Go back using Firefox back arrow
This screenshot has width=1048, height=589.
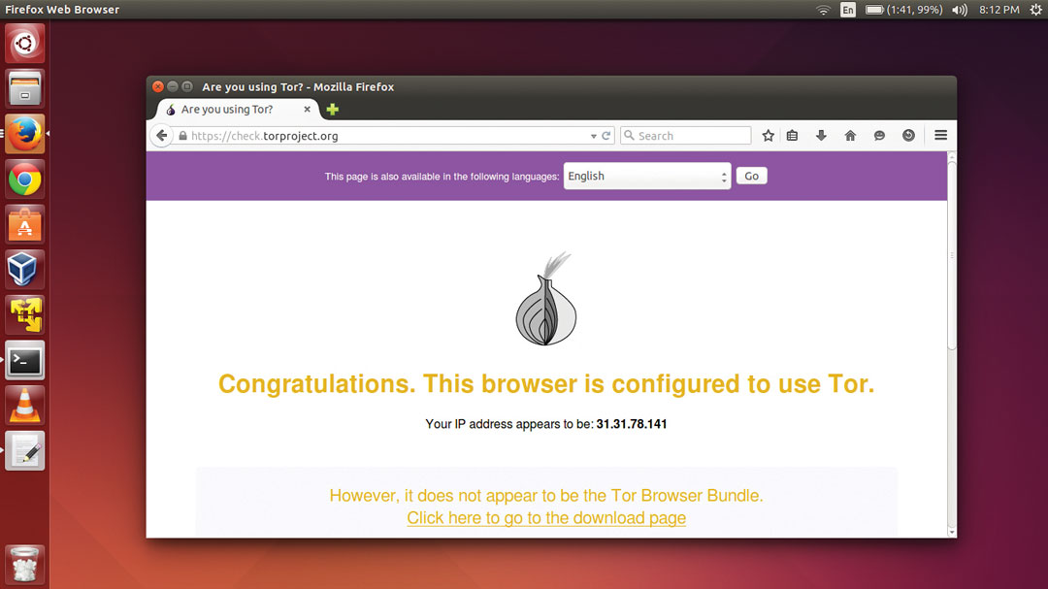(162, 136)
